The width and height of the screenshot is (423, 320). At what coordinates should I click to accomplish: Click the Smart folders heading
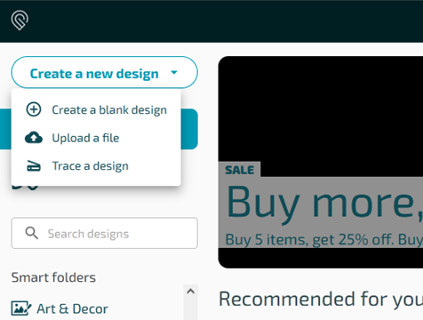[x=53, y=277]
